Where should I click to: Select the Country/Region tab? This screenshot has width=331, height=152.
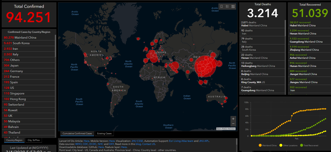pyautogui.click(x=14, y=140)
